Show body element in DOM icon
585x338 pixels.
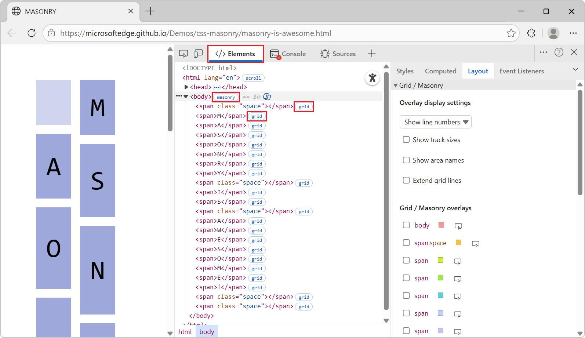(458, 226)
